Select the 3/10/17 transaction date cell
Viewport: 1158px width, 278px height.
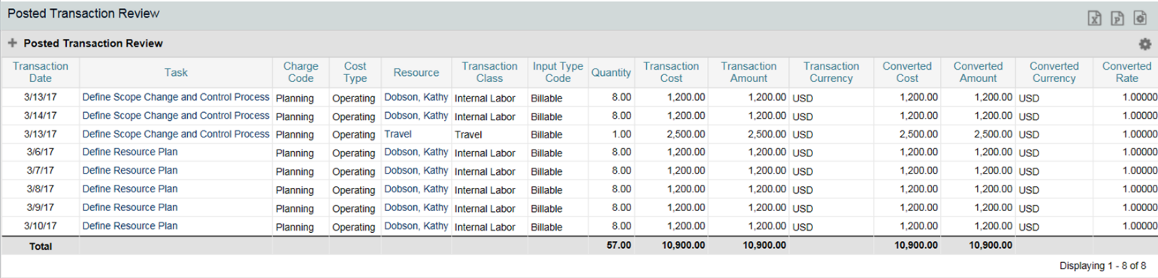40,225
